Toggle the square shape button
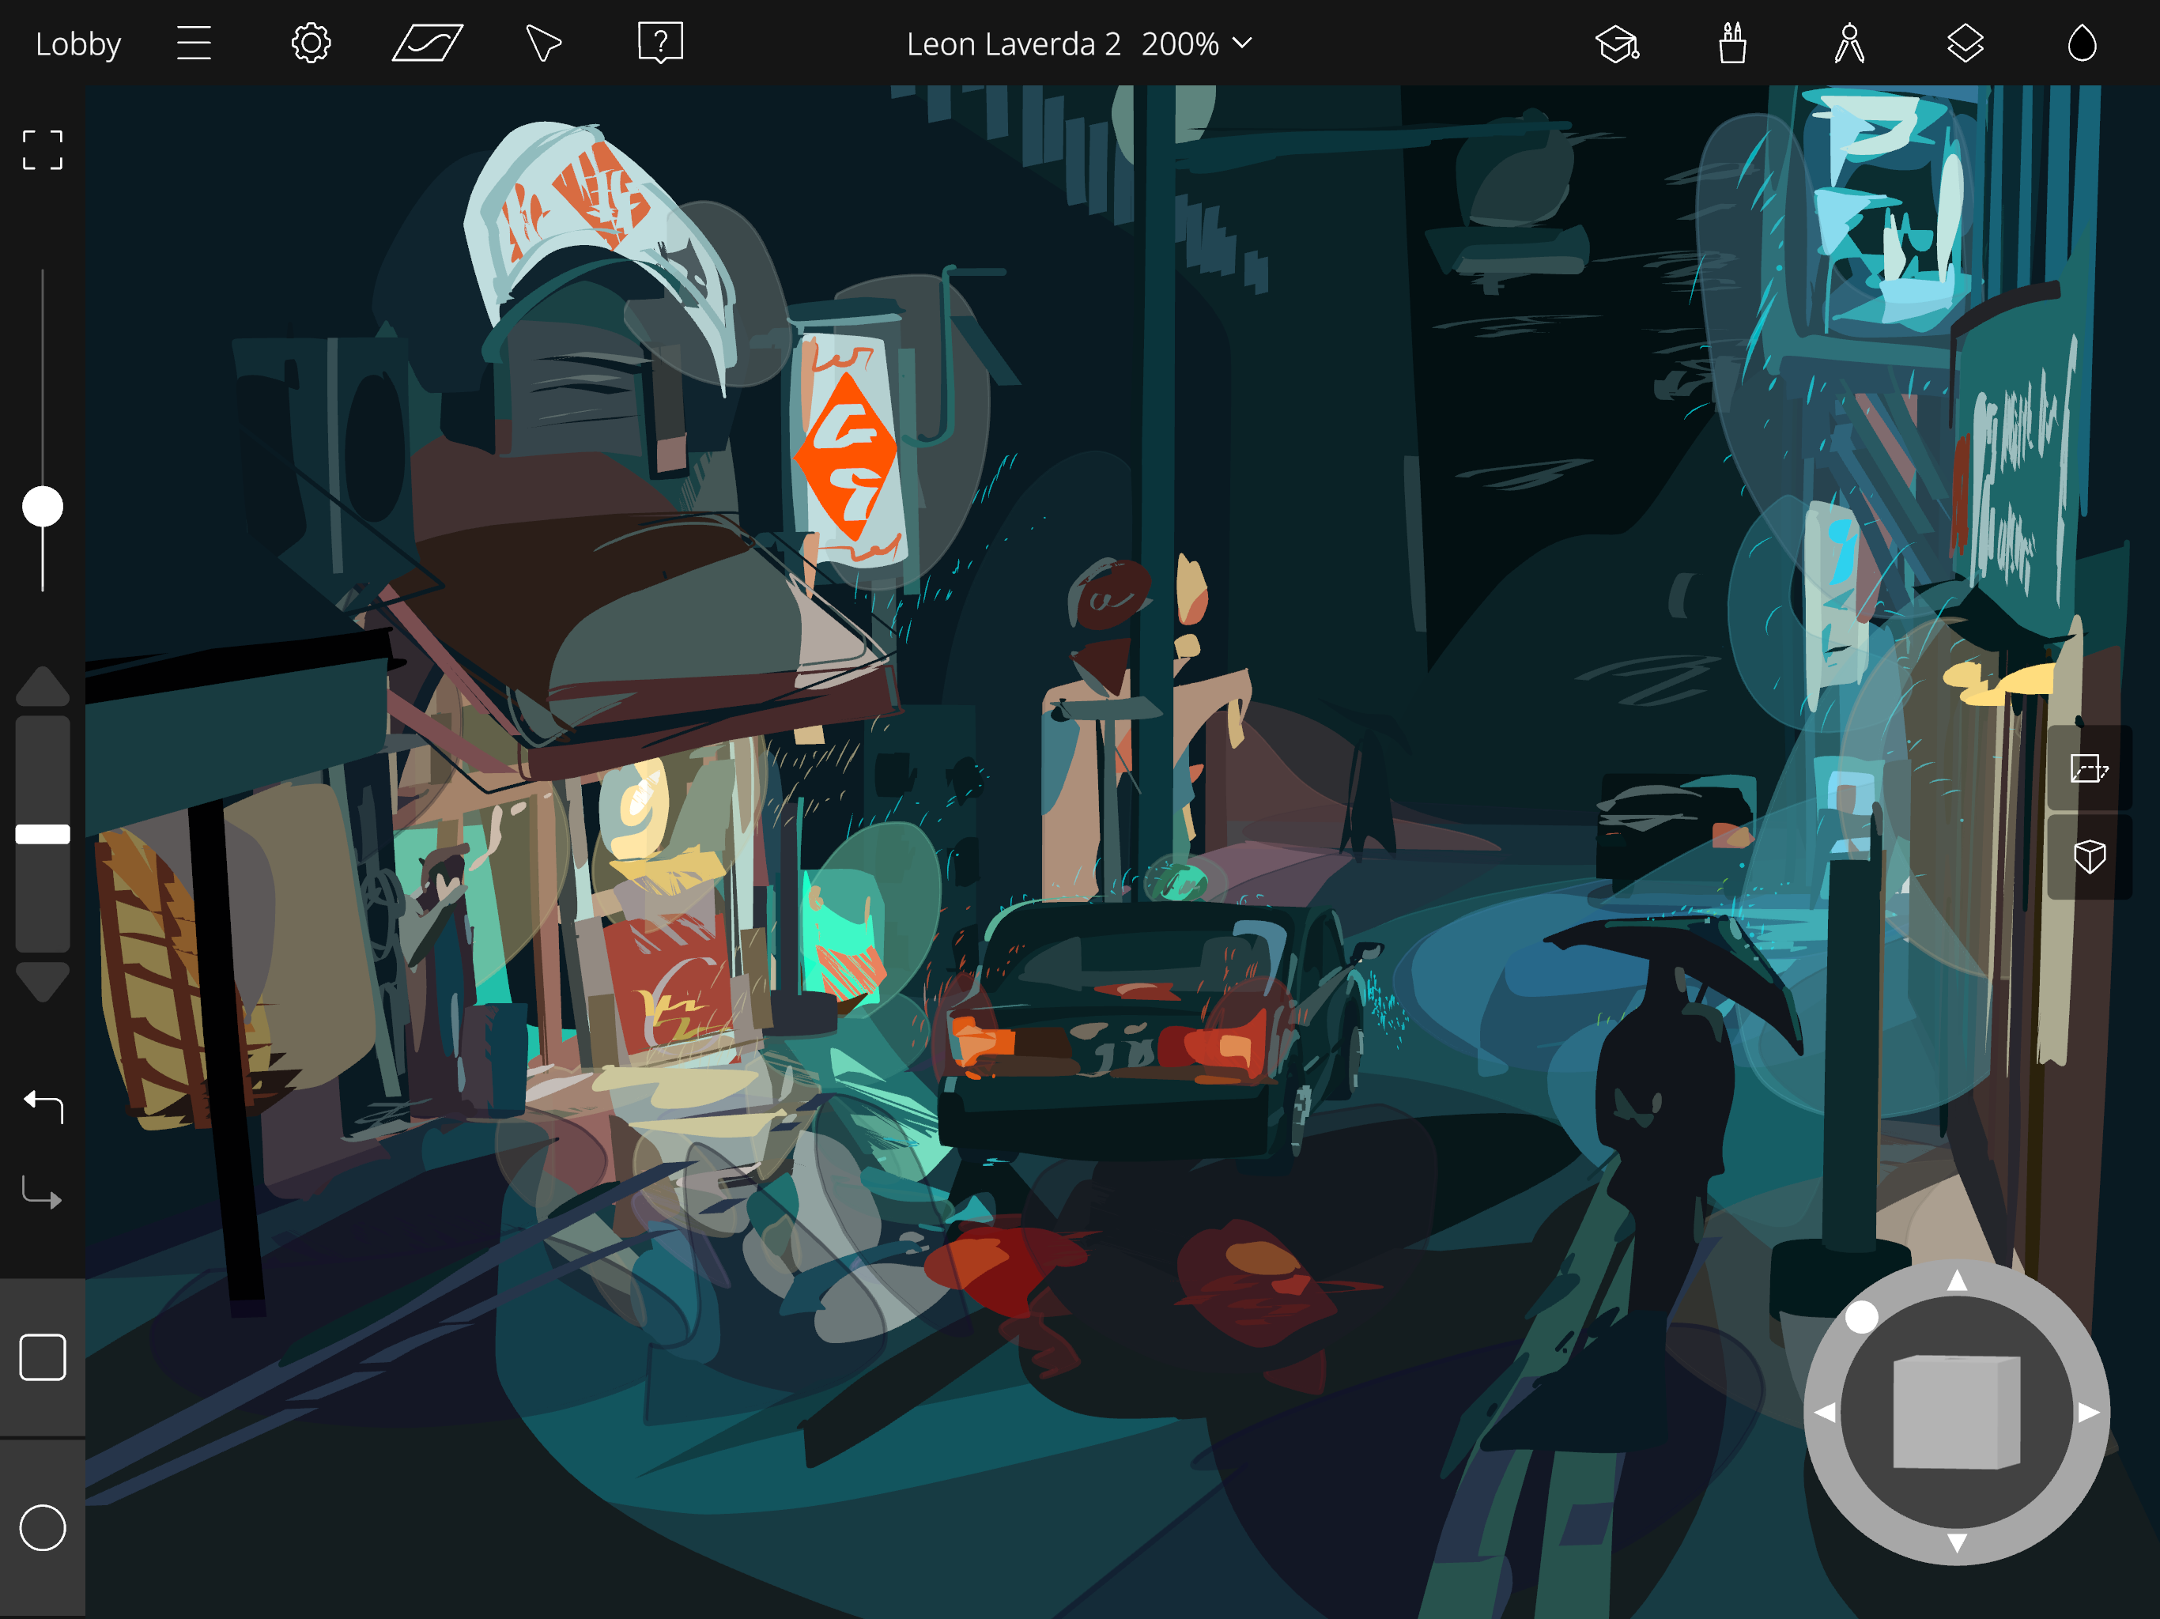2160x1619 pixels. pos(43,1357)
